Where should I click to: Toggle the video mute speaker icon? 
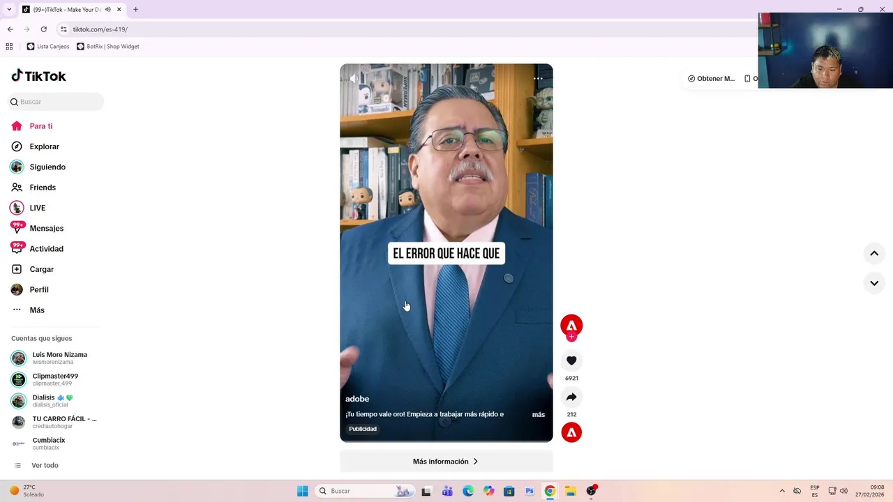click(354, 79)
